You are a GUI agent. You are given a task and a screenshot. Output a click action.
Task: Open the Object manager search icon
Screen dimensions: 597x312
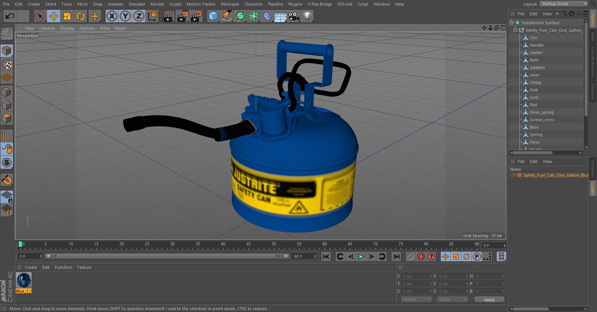[565, 14]
